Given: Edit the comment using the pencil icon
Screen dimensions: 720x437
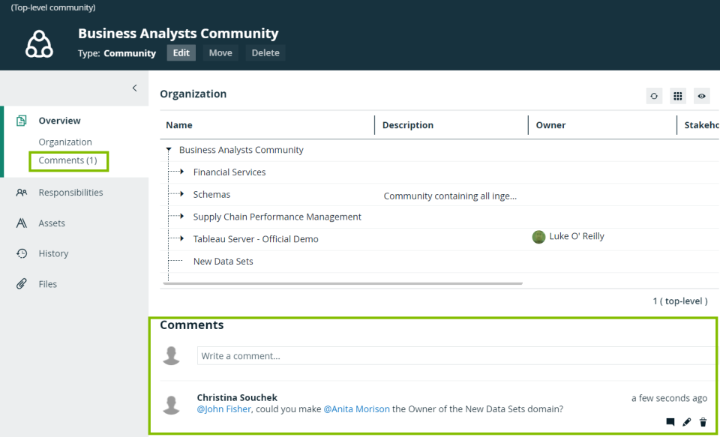Looking at the screenshot, I should click(x=686, y=422).
